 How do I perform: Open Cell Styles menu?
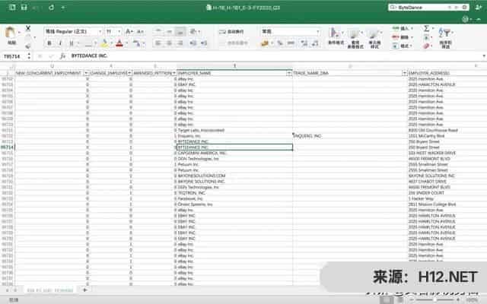[x=374, y=37]
